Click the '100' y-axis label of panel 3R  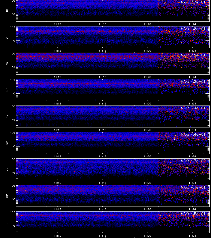click(13, 54)
